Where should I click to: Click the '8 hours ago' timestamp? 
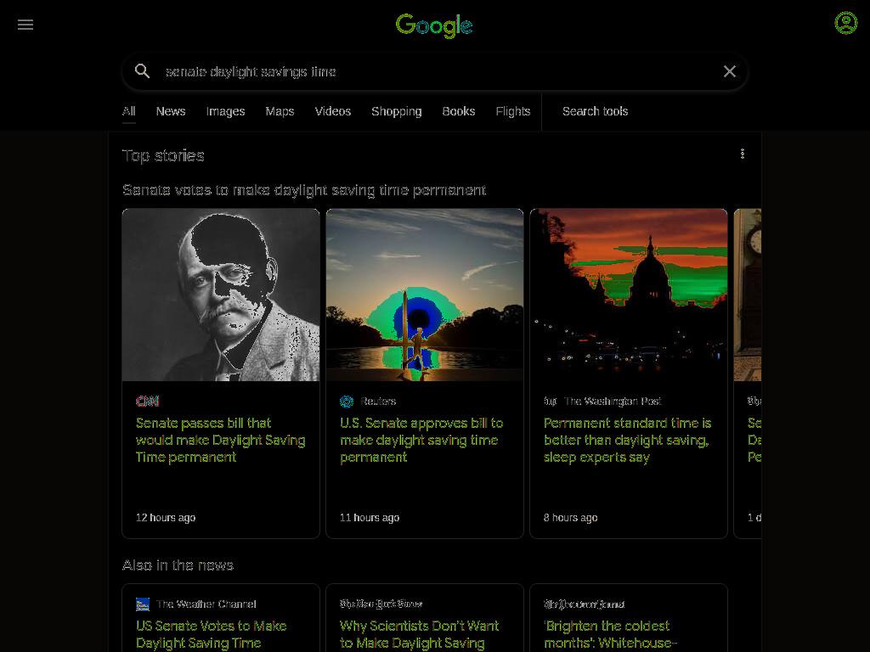(x=570, y=517)
